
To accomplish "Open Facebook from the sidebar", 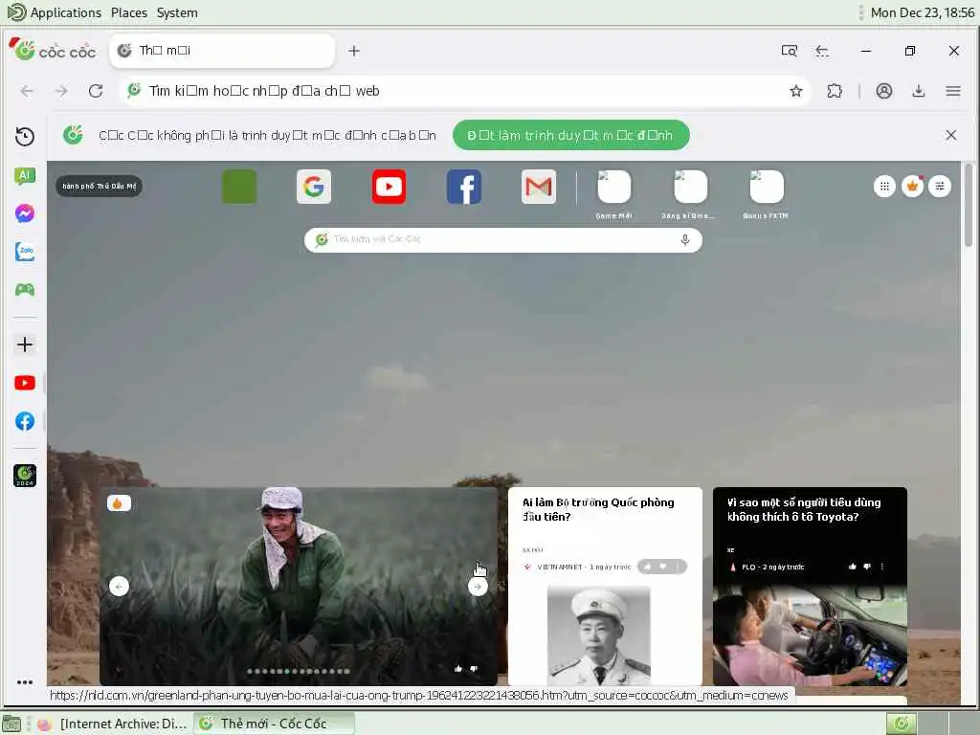I will tap(25, 421).
